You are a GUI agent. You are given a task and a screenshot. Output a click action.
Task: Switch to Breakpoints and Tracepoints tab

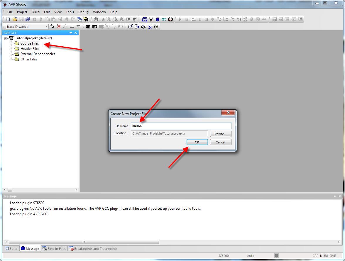[x=93, y=249]
